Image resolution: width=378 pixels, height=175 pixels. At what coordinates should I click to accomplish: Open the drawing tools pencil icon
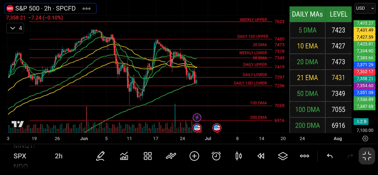[x=100, y=156]
